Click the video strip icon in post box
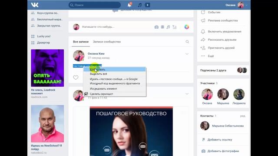Screen dimensions: 278x156 pos(162,27)
